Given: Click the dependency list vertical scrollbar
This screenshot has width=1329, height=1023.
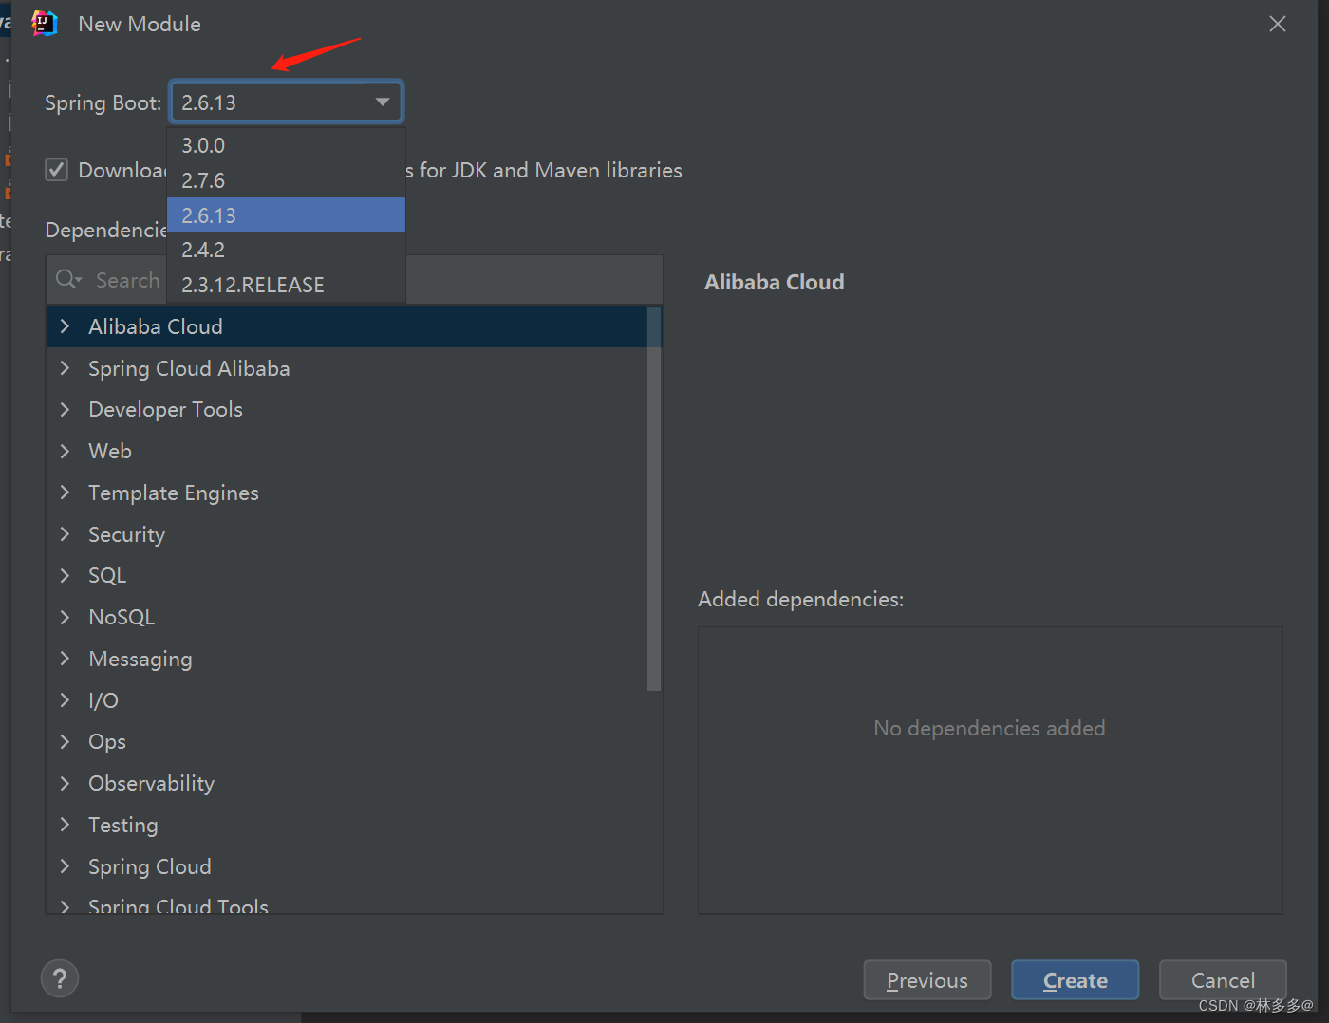Looking at the screenshot, I should click(x=654, y=499).
